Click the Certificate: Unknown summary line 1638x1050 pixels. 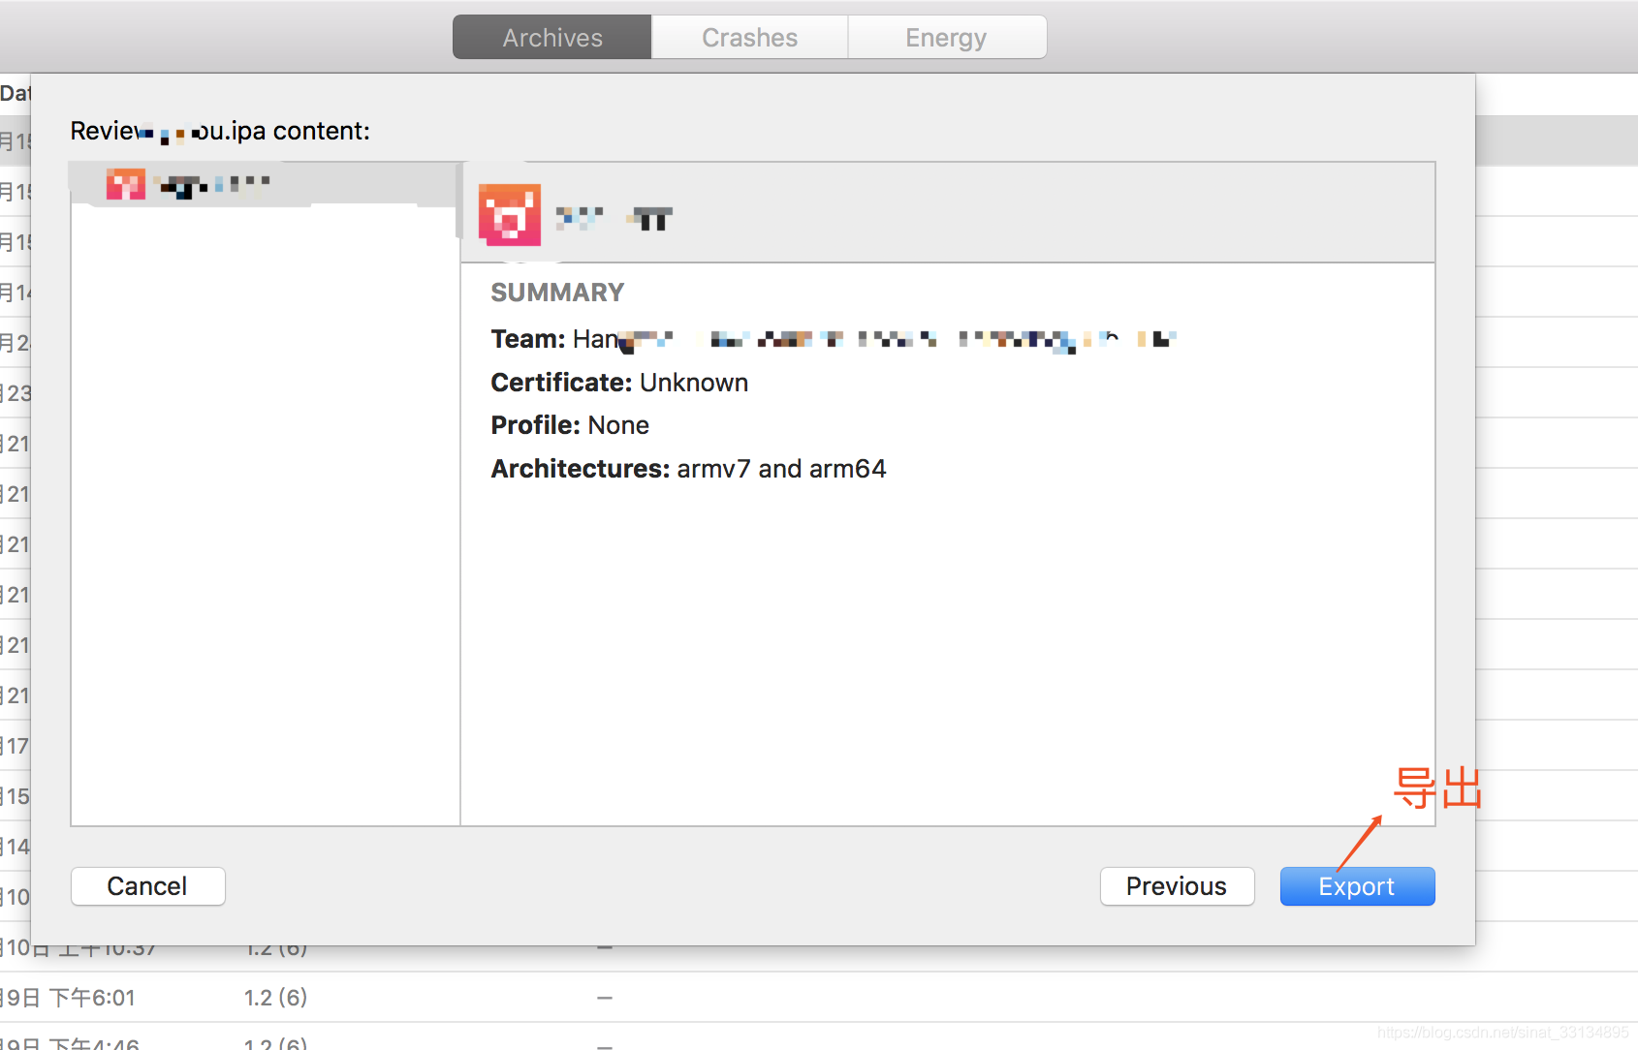click(619, 383)
